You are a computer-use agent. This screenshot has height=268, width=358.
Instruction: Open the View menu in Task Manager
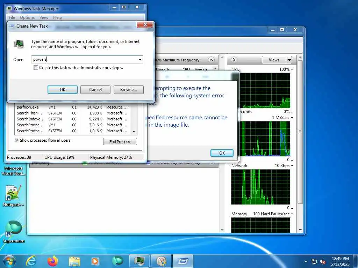coord(44,17)
